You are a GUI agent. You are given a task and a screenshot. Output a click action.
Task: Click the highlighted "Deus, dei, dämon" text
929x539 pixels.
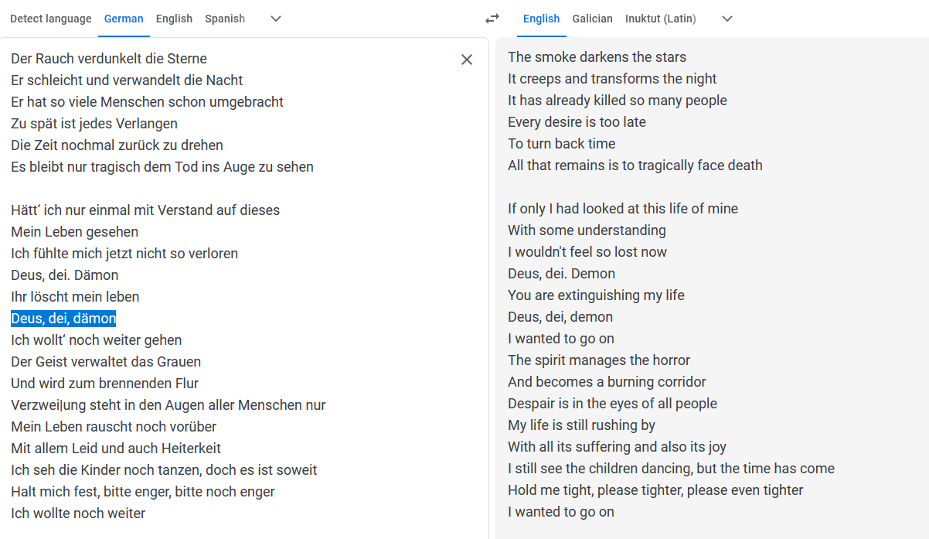(63, 319)
